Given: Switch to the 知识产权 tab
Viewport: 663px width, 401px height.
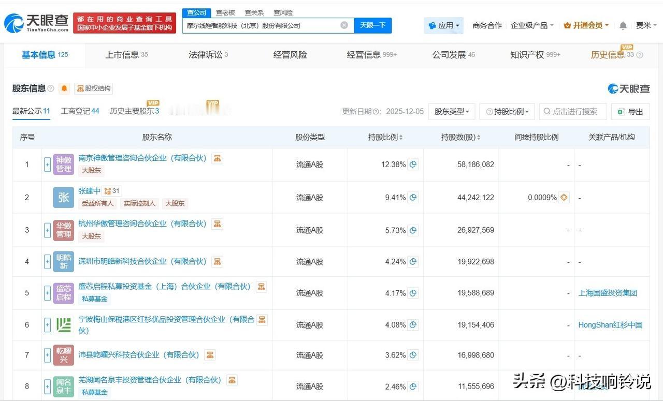Looking at the screenshot, I should tap(535, 55).
